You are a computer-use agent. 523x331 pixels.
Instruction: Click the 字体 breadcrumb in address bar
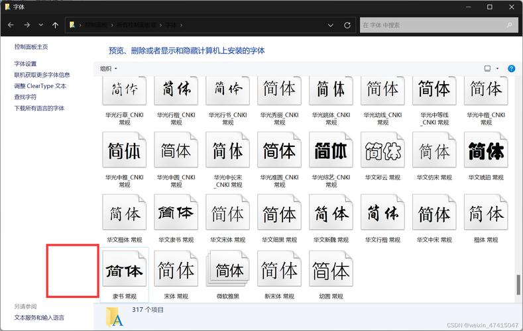[x=171, y=25]
